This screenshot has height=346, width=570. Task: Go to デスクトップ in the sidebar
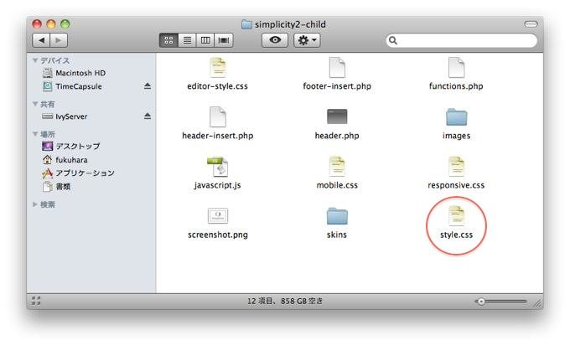(77, 147)
